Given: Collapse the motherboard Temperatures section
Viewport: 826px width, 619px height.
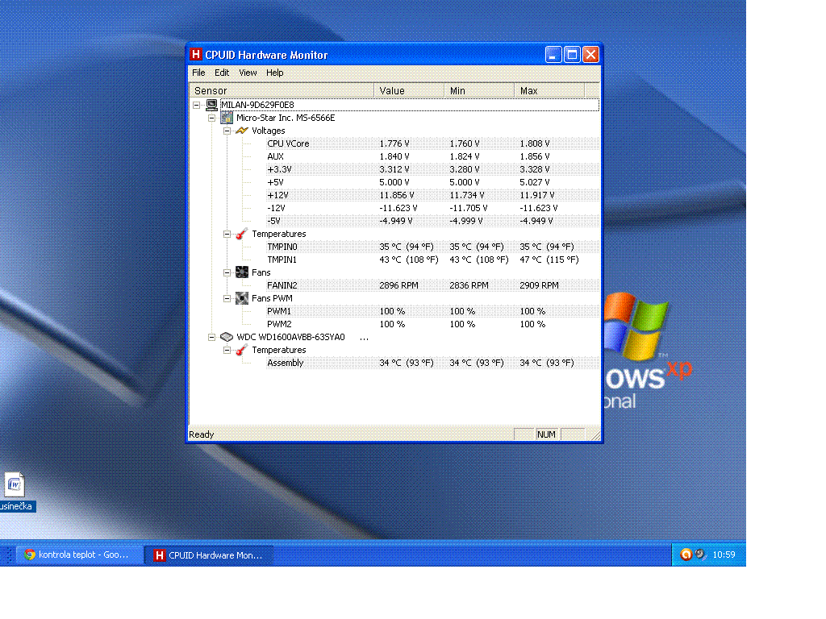Looking at the screenshot, I should [227, 235].
